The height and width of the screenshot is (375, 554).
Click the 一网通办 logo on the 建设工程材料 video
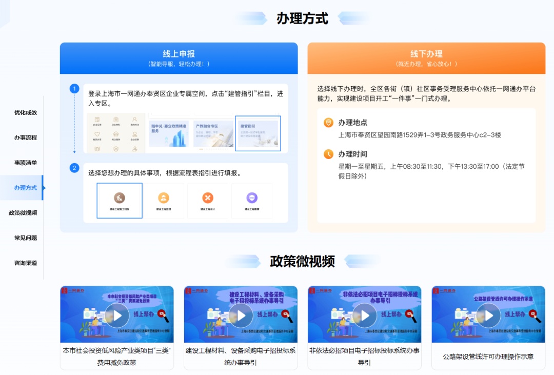coord(197,290)
